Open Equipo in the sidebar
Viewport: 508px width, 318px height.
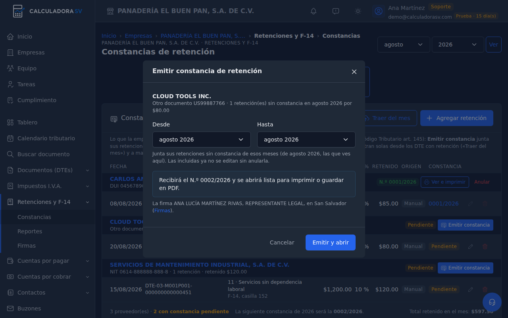pyautogui.click(x=48, y=68)
